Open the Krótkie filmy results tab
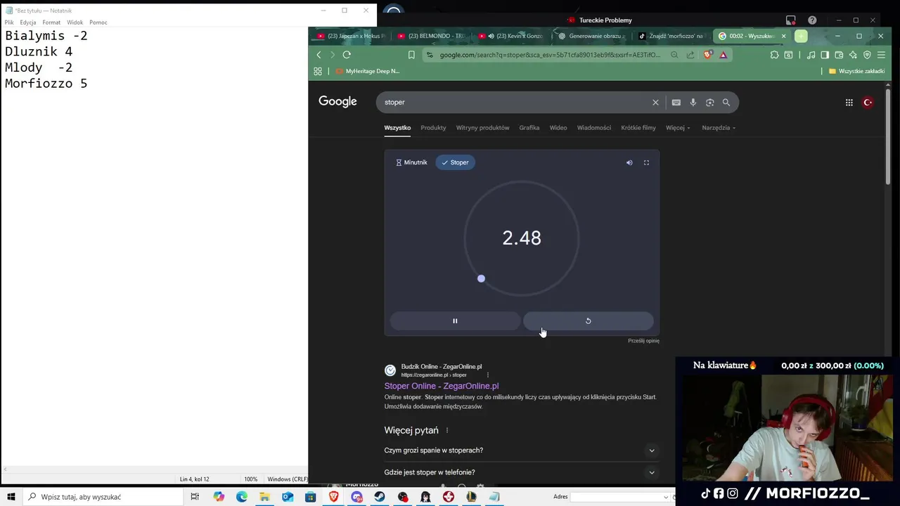The image size is (900, 506). [638, 128]
